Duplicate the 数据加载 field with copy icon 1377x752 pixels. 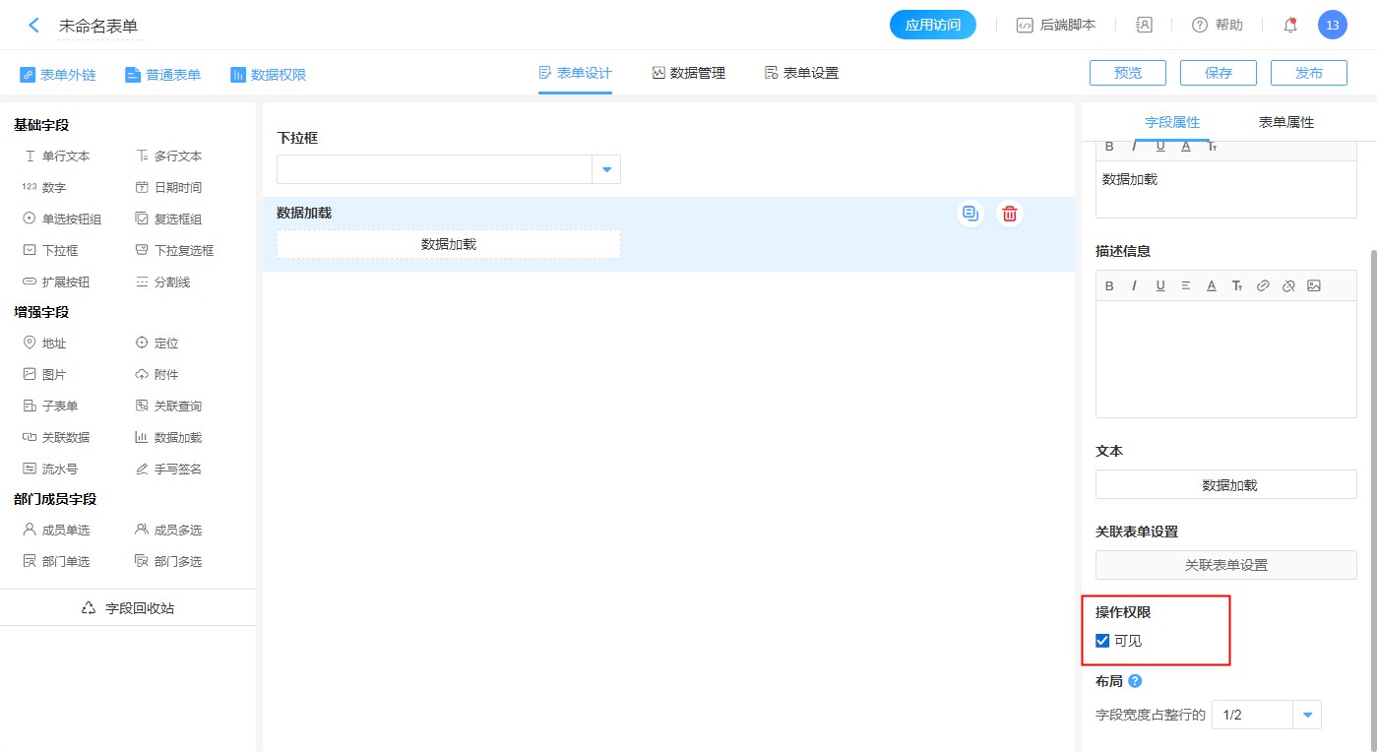pos(970,214)
